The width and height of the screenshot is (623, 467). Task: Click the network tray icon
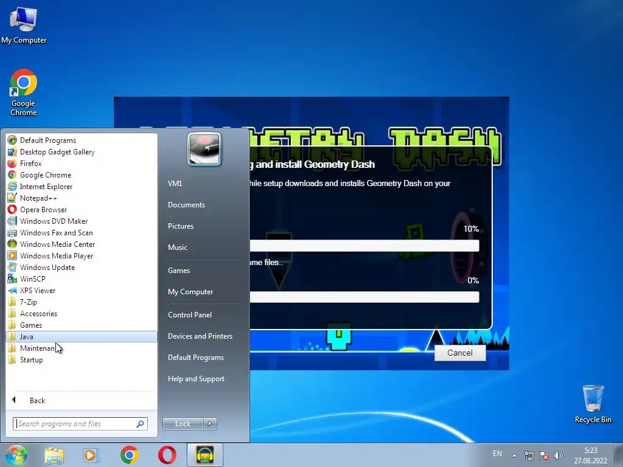click(529, 455)
